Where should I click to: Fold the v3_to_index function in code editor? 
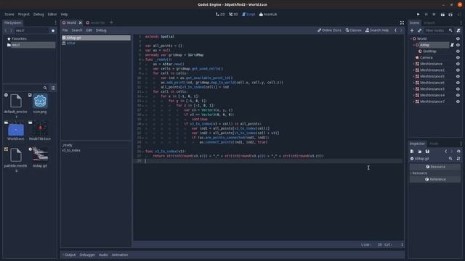coord(142,152)
